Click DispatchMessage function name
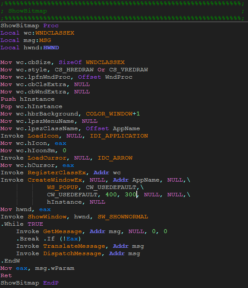Image resolution: width=248 pixels, height=288 pixels. (72, 253)
